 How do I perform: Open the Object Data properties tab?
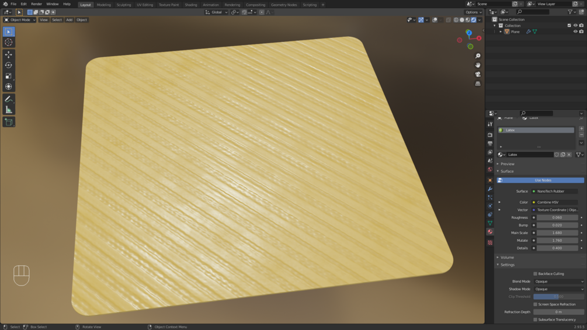489,223
